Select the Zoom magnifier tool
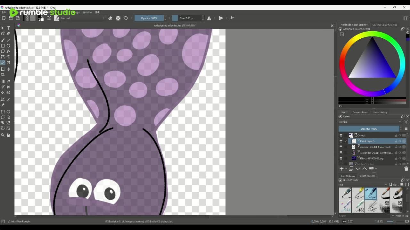This screenshot has height=230, width=410. click(3, 135)
